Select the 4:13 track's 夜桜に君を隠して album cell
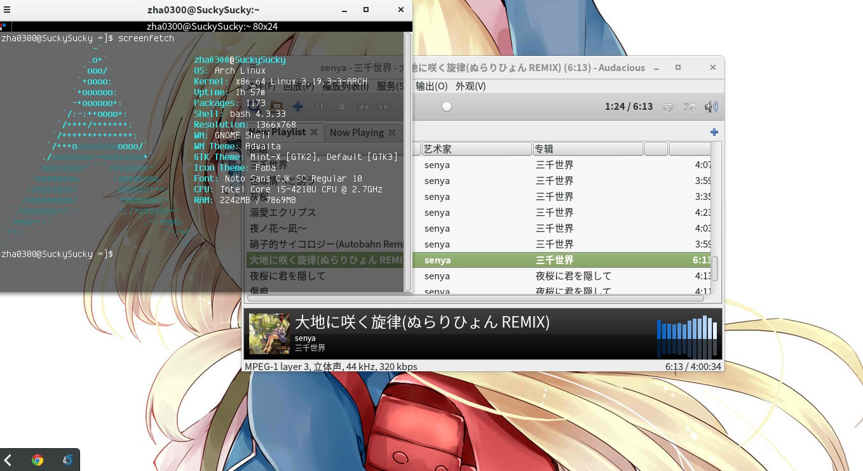Screen dimensions: 863x471 [573, 276]
